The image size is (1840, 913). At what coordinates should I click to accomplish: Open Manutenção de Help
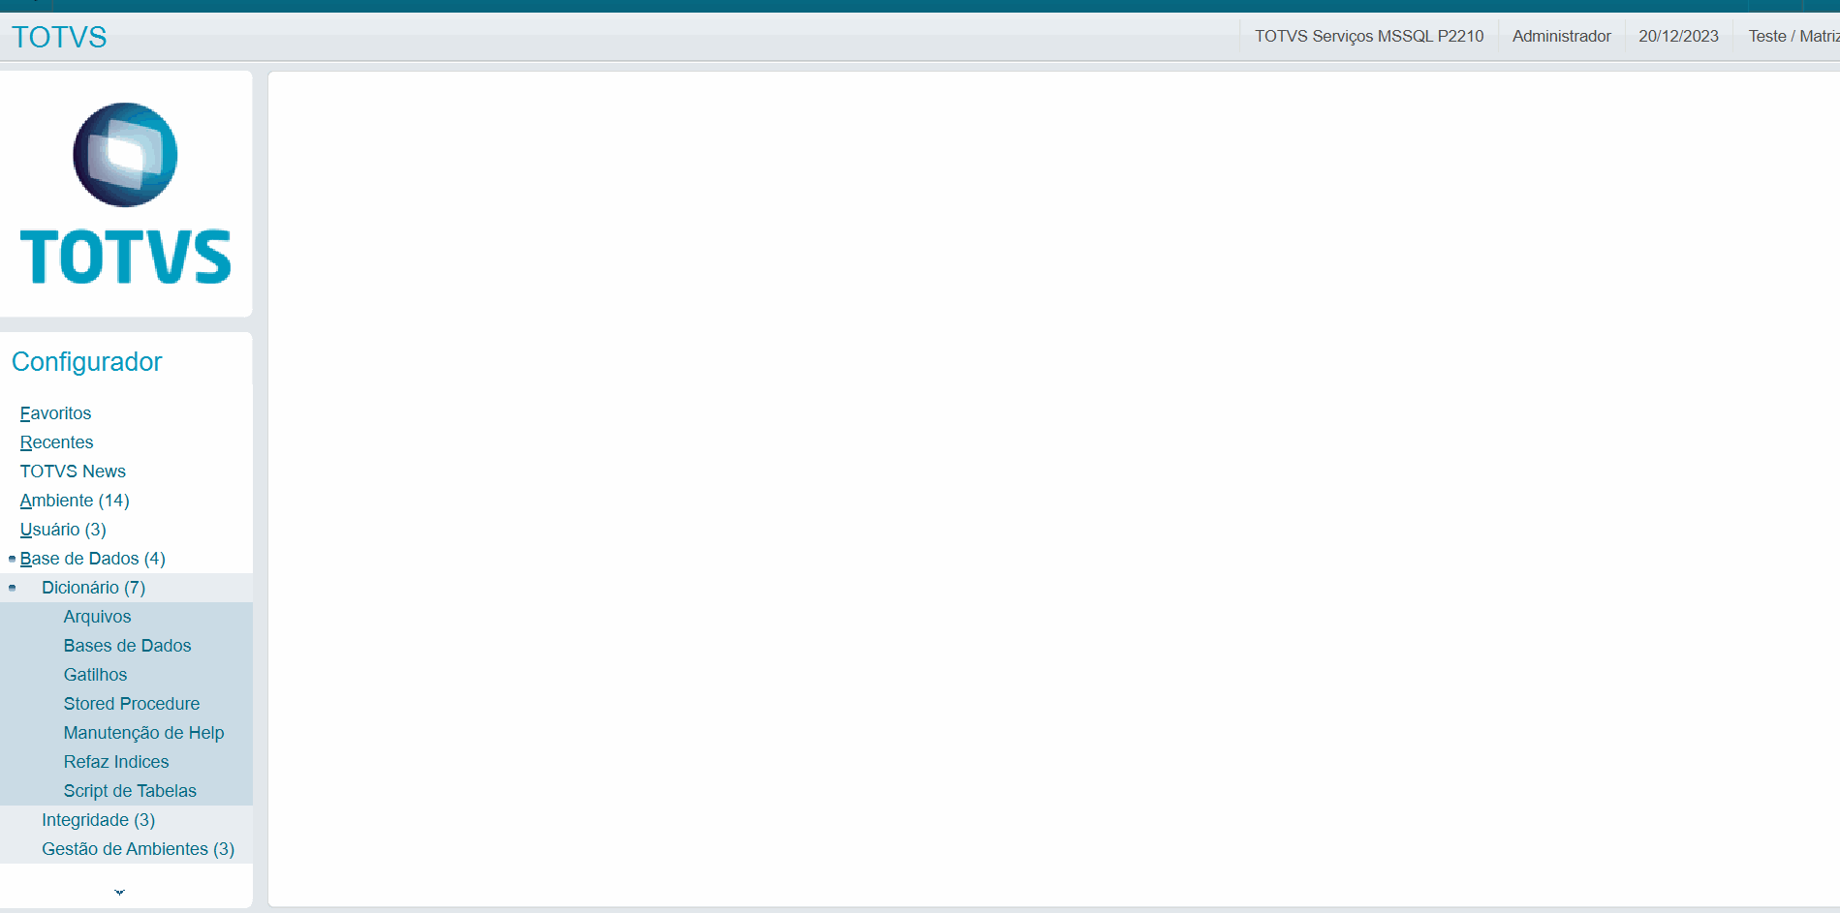click(143, 733)
